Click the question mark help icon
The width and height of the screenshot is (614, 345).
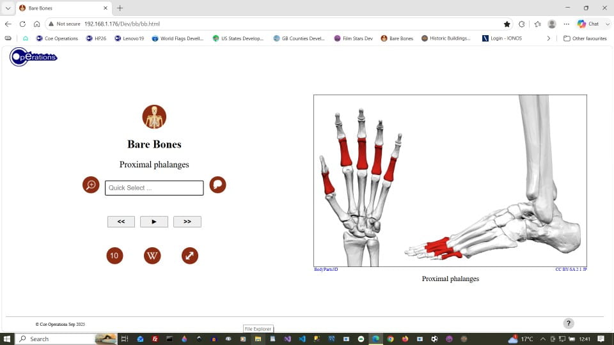569,323
